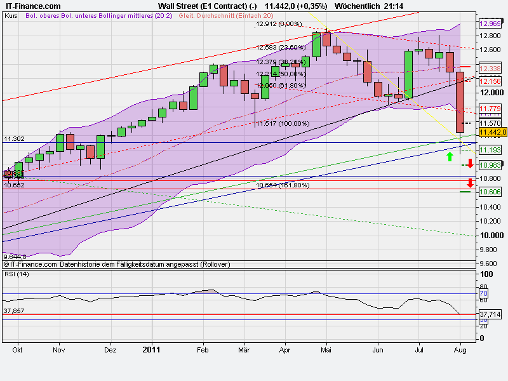Click Fibonacci label 10.654 (161,80%)
The image size is (508, 381).
(x=283, y=185)
